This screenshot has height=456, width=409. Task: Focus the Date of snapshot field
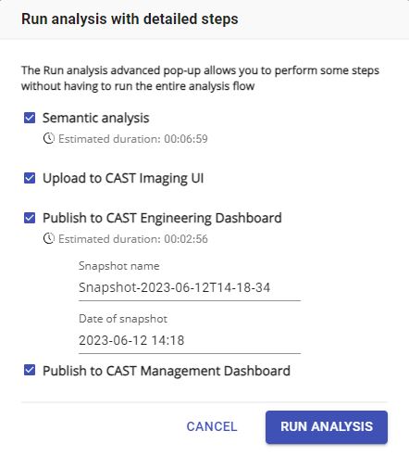pos(190,340)
